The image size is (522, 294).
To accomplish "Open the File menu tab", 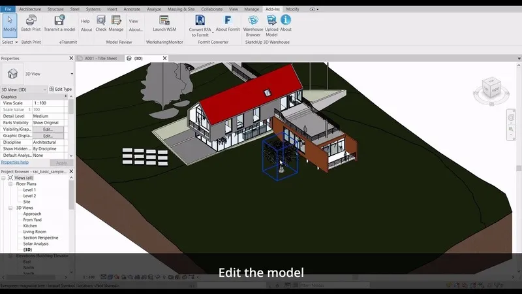I will 8,9.
